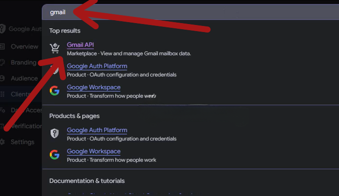Click the 'Documentation & tutorials' section heading

click(87, 181)
